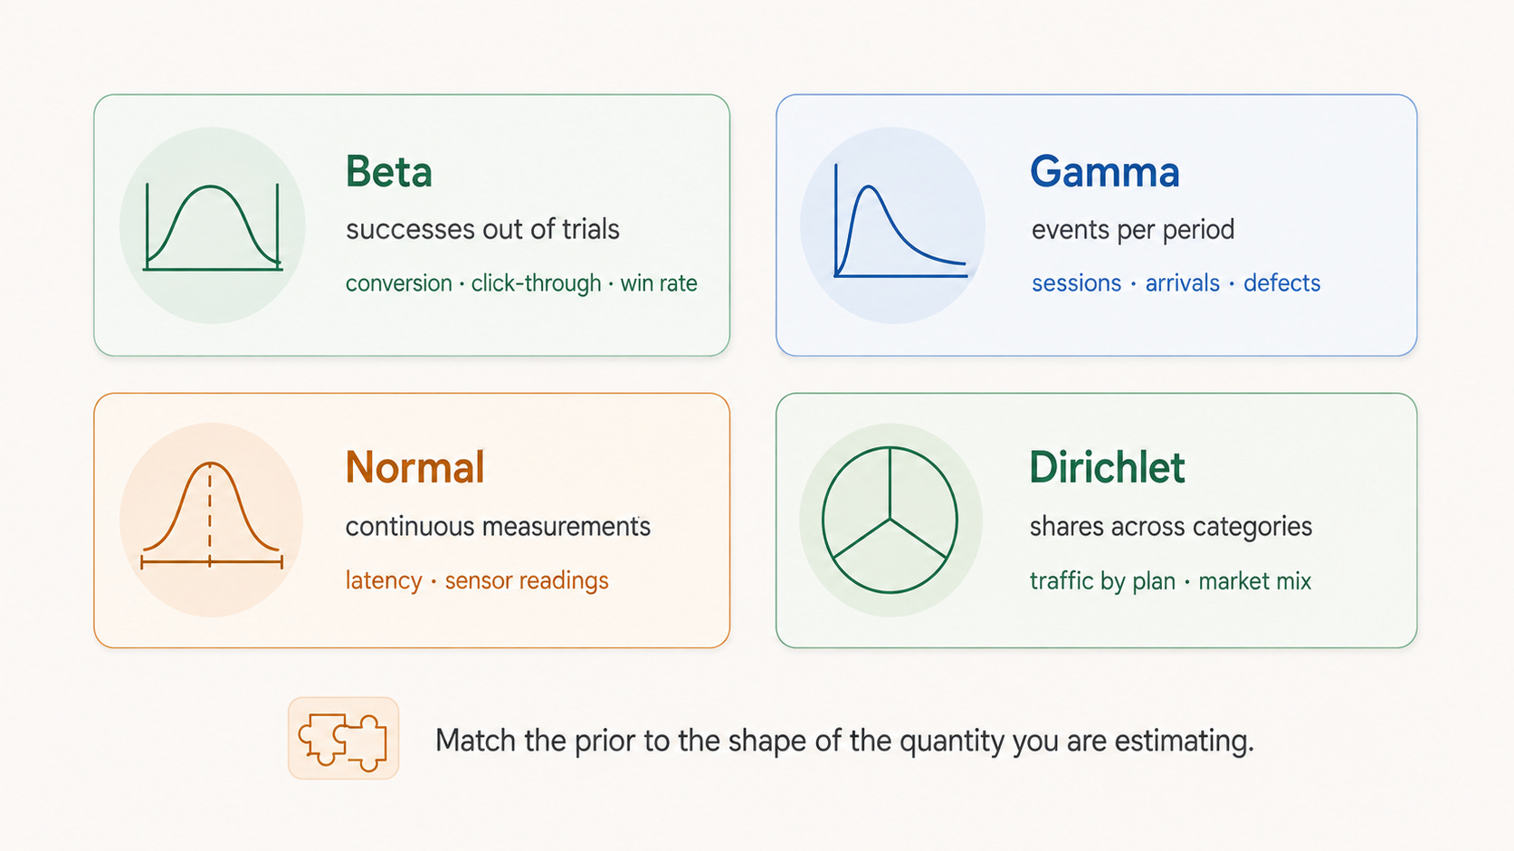Select the Normal heading
Viewport: 1514px width, 851px height.
tap(415, 468)
